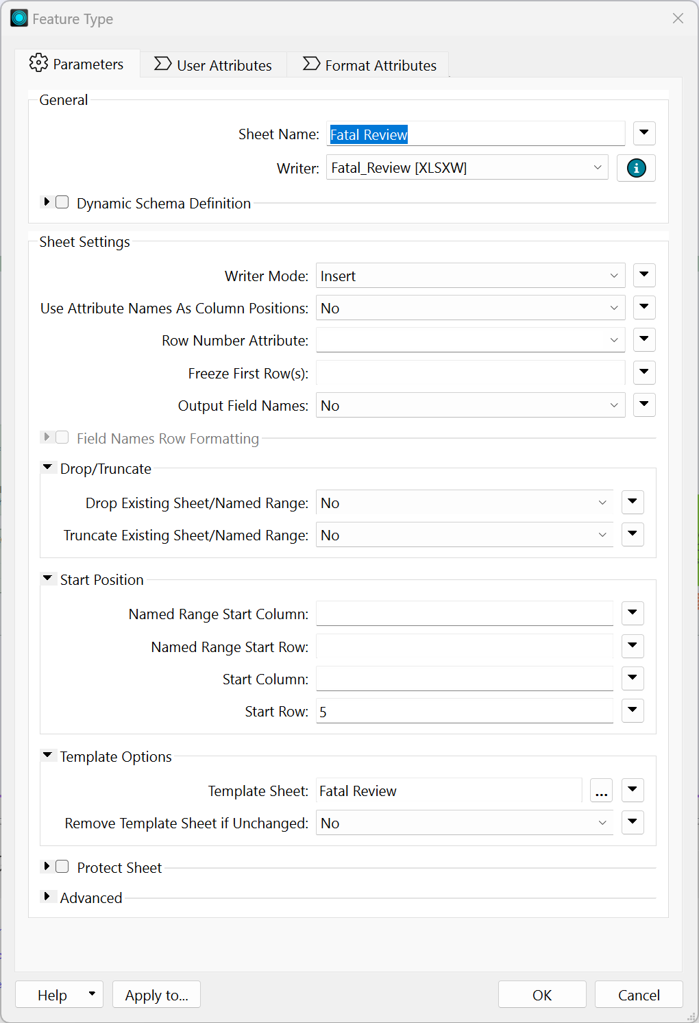
Task: Click the Named Range Start Column field
Action: pyautogui.click(x=465, y=614)
